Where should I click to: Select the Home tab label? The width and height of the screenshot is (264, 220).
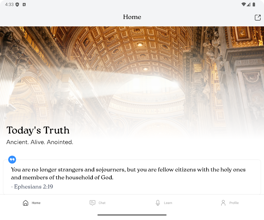point(36,203)
